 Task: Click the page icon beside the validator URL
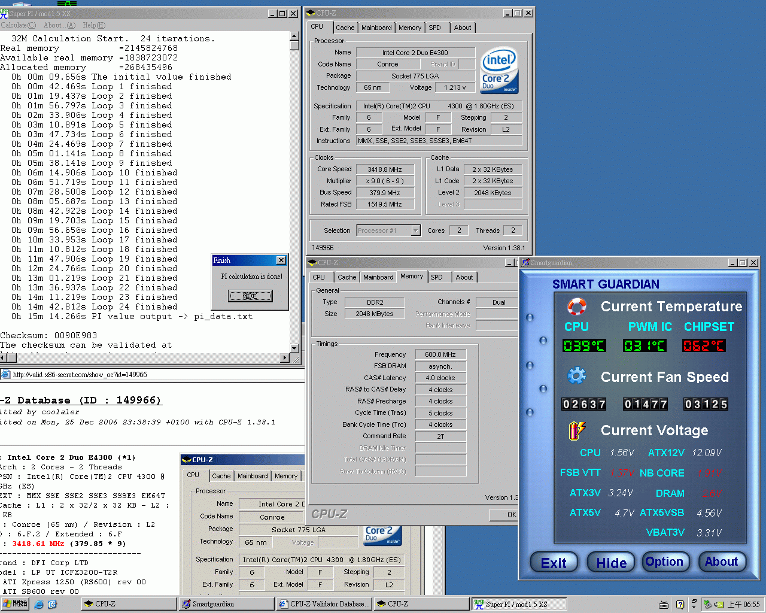[x=5, y=375]
